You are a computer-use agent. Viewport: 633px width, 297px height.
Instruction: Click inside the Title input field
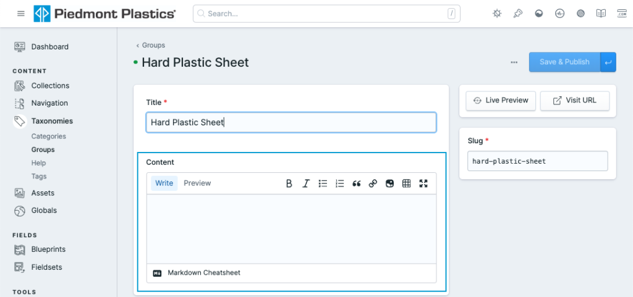coord(291,122)
